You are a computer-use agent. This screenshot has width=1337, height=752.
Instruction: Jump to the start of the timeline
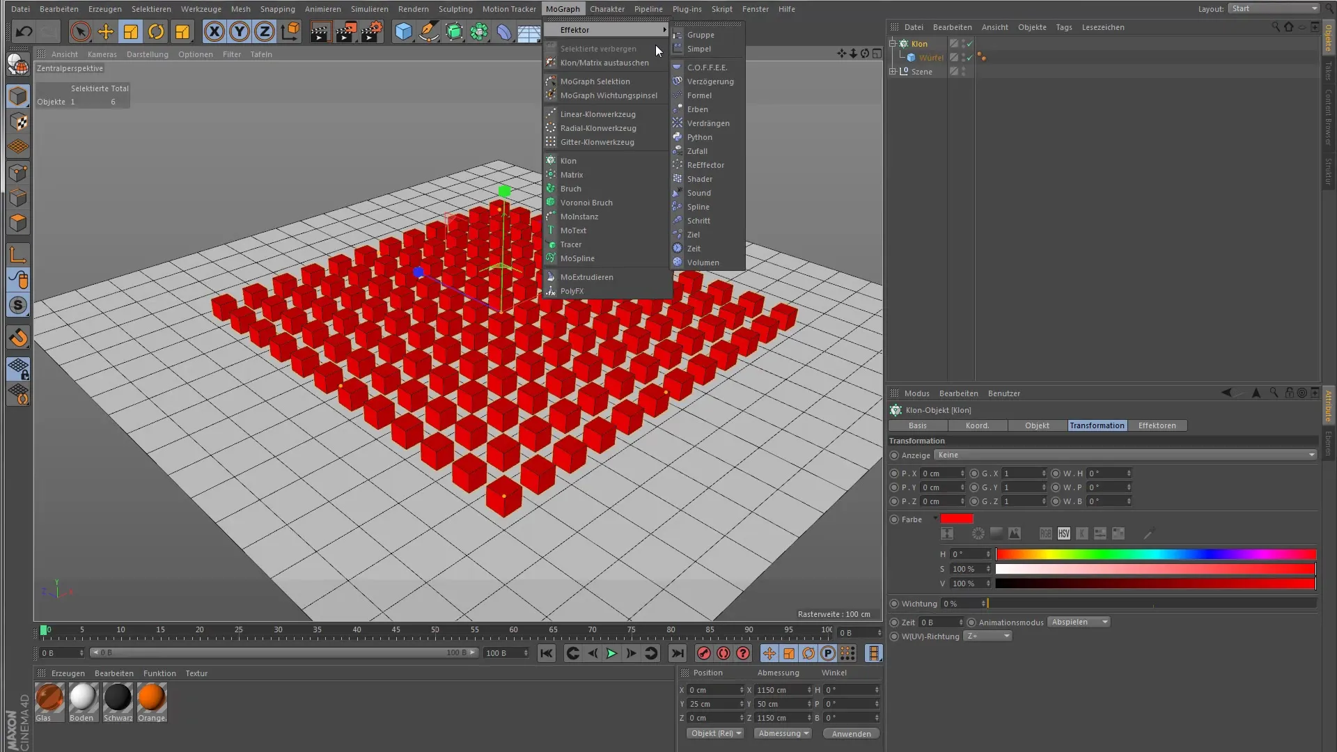tap(547, 653)
